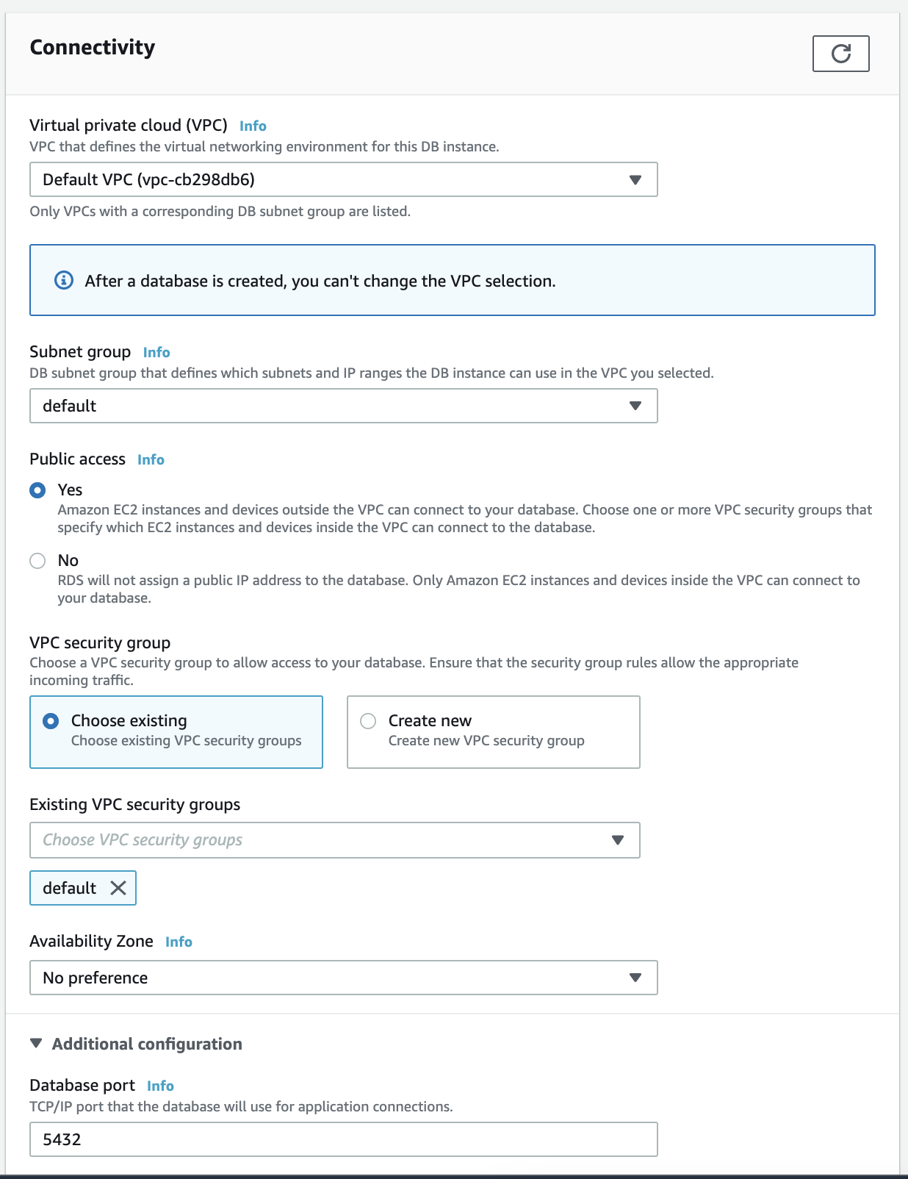Select Yes for Public access
Viewport: 908px width, 1179px height.
[x=37, y=490]
